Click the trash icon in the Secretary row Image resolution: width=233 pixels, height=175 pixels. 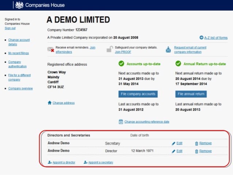pyautogui.click(x=196, y=144)
